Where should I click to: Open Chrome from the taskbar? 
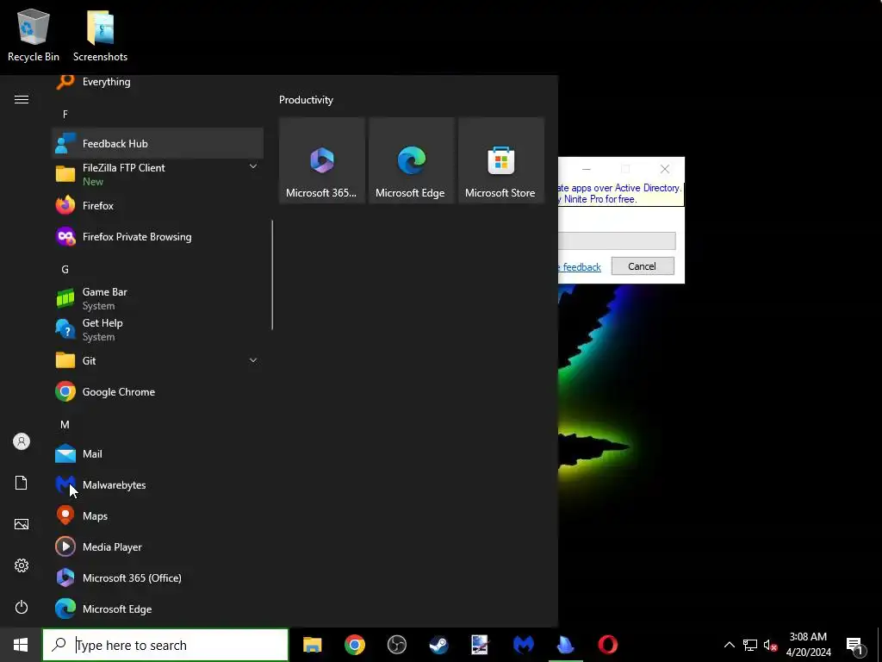pyautogui.click(x=354, y=645)
